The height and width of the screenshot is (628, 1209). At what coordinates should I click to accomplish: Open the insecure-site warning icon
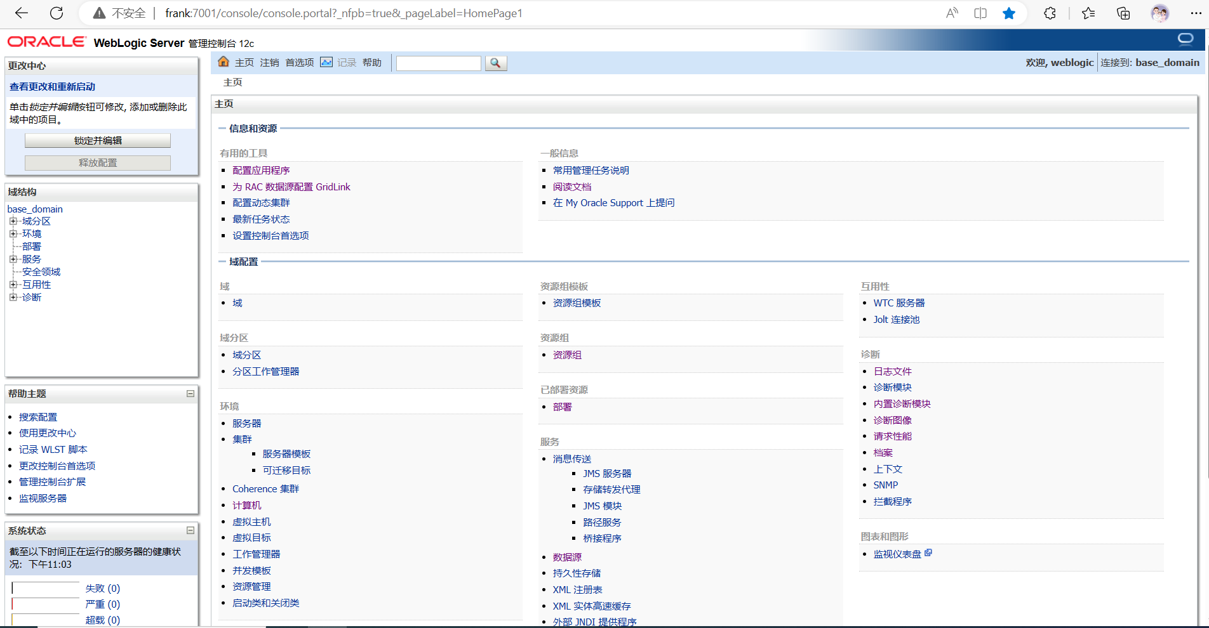click(x=99, y=13)
